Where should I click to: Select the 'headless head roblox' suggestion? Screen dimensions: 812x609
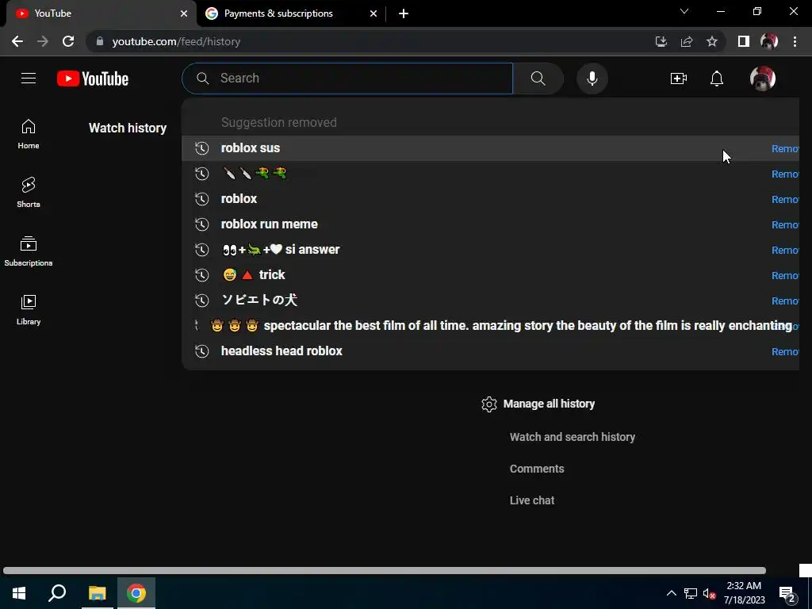490,351
